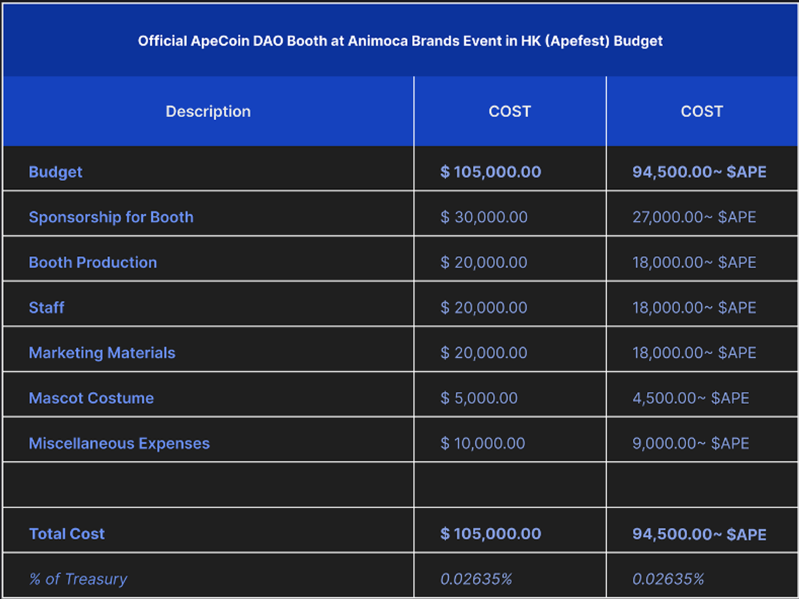Open the Sponsorship for Booth entry

pos(111,217)
